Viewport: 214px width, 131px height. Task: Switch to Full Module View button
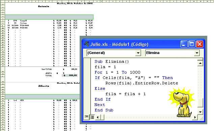point(92,117)
